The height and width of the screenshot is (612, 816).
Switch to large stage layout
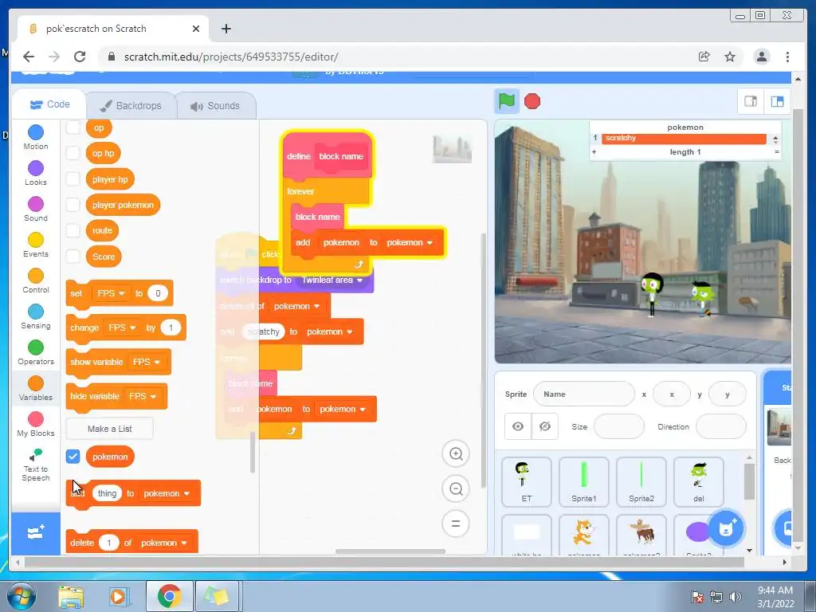(777, 101)
